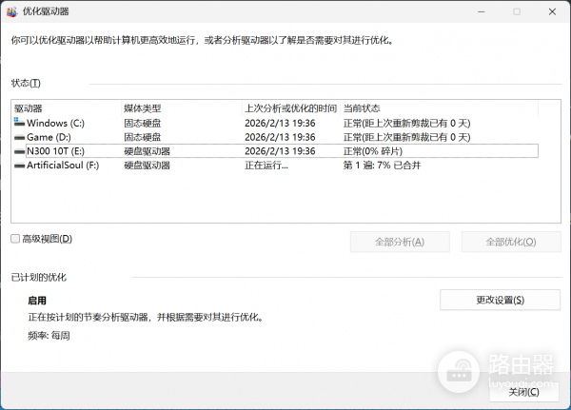Click 硬盘驱动器 in the ArtificialSoul row
This screenshot has width=571, height=410.
pyautogui.click(x=148, y=166)
